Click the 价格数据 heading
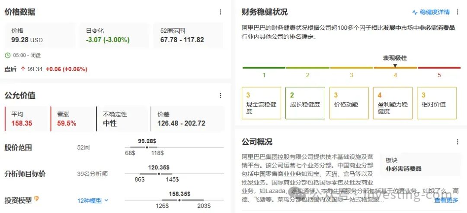 pyautogui.click(x=20, y=12)
